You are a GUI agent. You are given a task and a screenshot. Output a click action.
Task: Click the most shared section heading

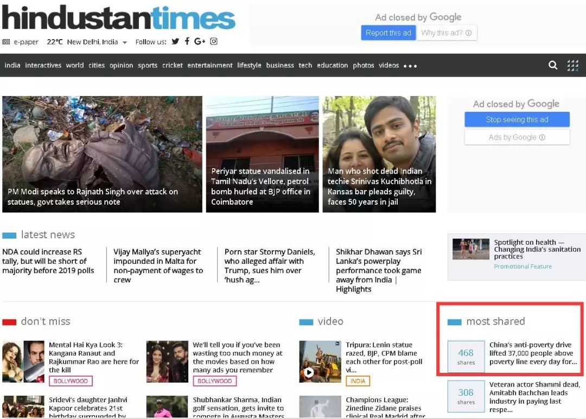(x=495, y=321)
